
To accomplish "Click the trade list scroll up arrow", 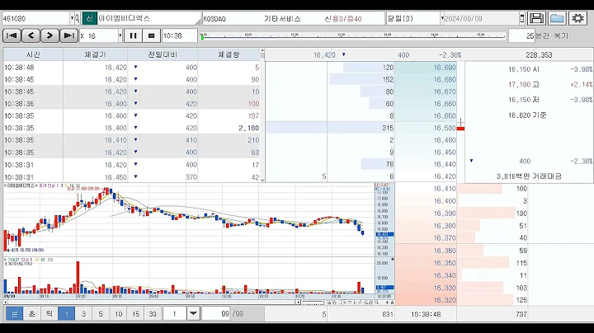I will point(262,51).
